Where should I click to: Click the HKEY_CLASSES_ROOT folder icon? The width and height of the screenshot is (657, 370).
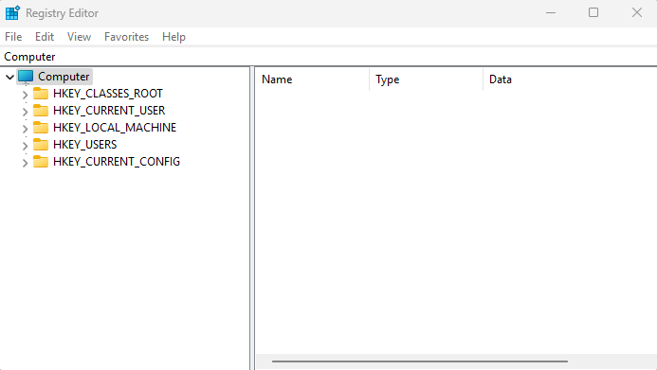41,94
